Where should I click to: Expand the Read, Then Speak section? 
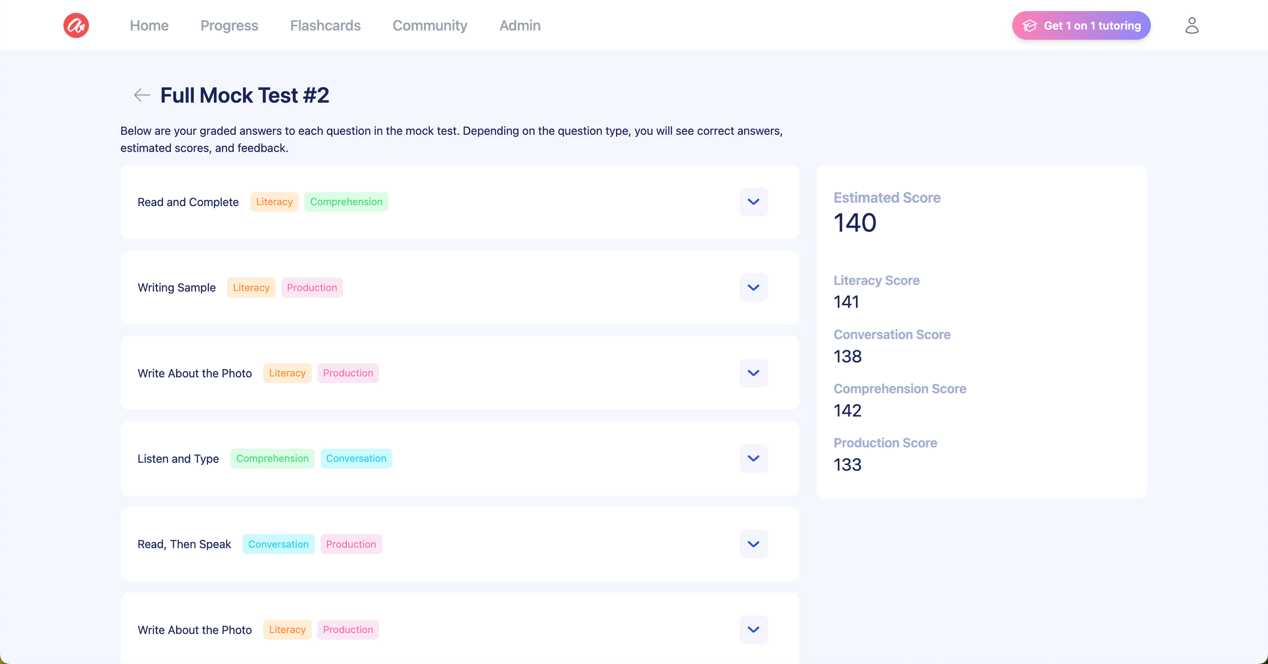click(x=753, y=544)
